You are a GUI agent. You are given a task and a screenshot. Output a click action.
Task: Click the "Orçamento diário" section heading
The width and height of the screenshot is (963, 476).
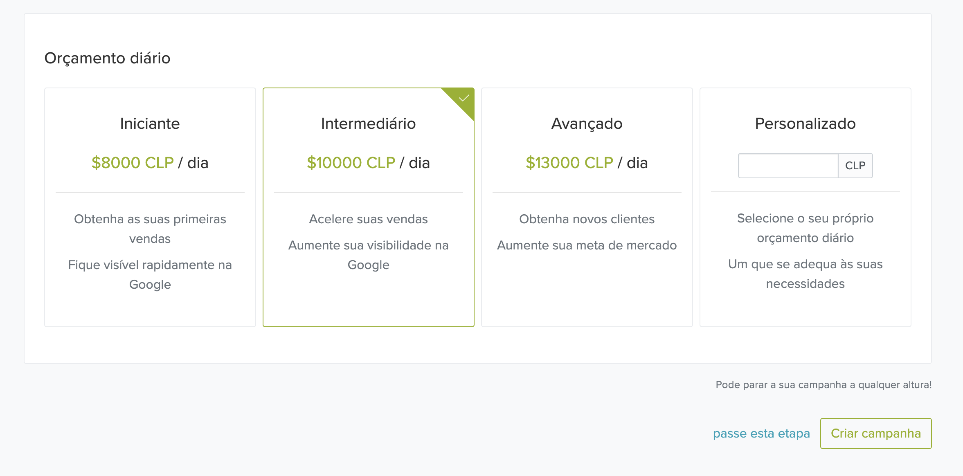(x=107, y=58)
